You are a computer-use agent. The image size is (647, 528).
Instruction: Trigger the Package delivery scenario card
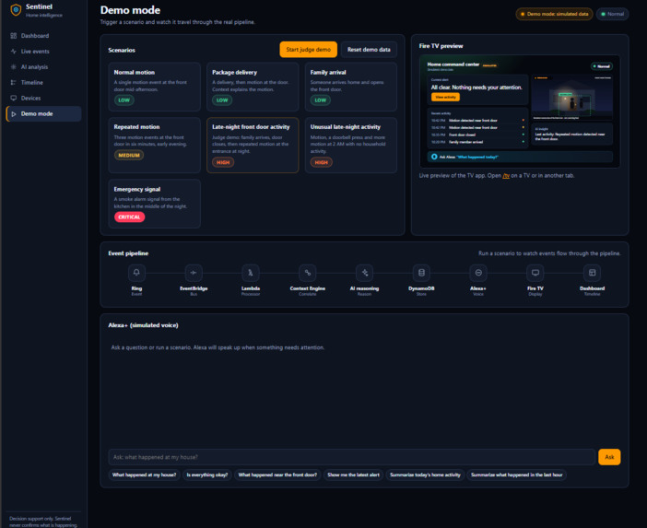[253, 87]
